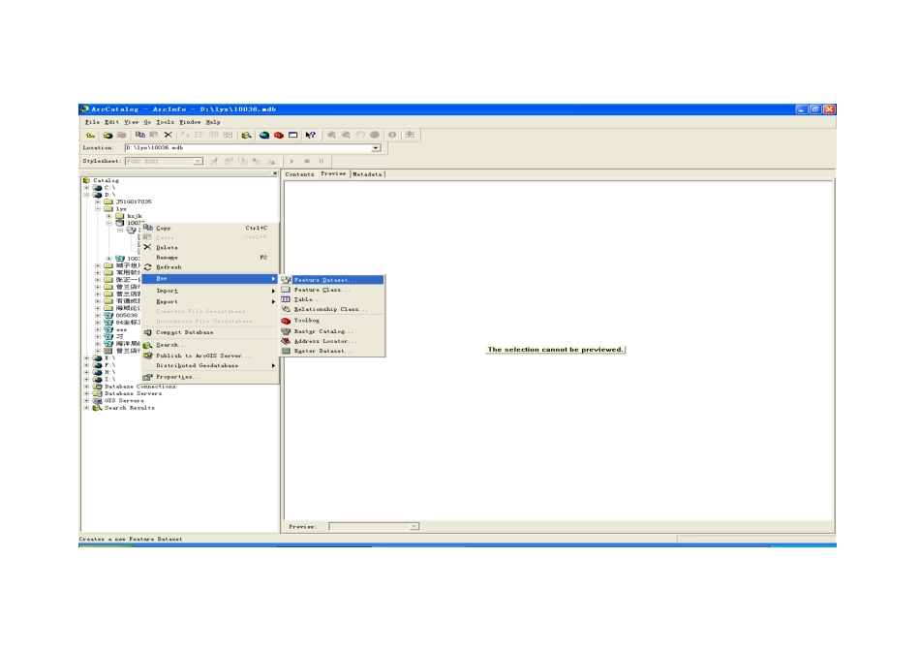
Task: Click the Up One Level toolbar icon
Action: coord(90,135)
